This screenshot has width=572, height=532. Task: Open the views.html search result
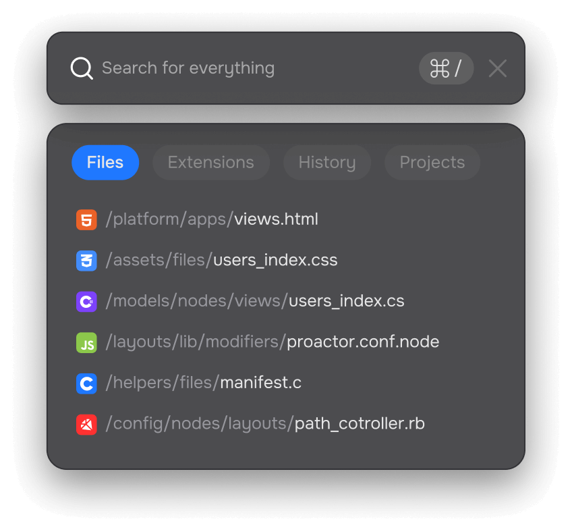tap(211, 219)
